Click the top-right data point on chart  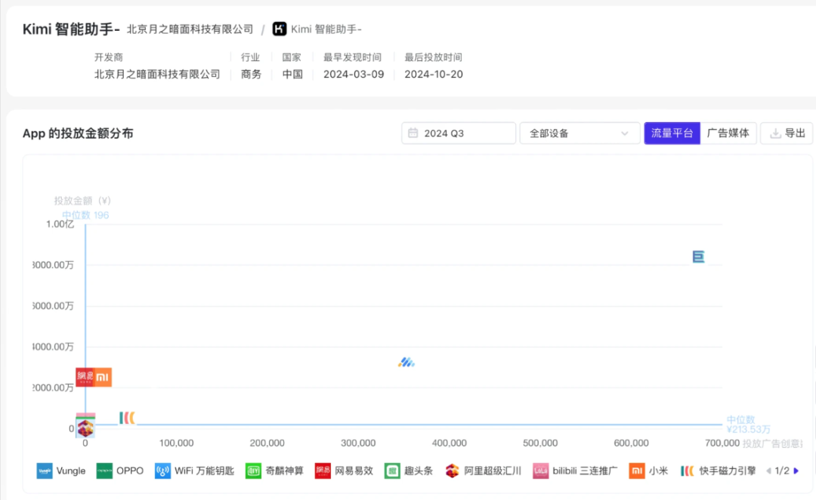click(x=699, y=257)
